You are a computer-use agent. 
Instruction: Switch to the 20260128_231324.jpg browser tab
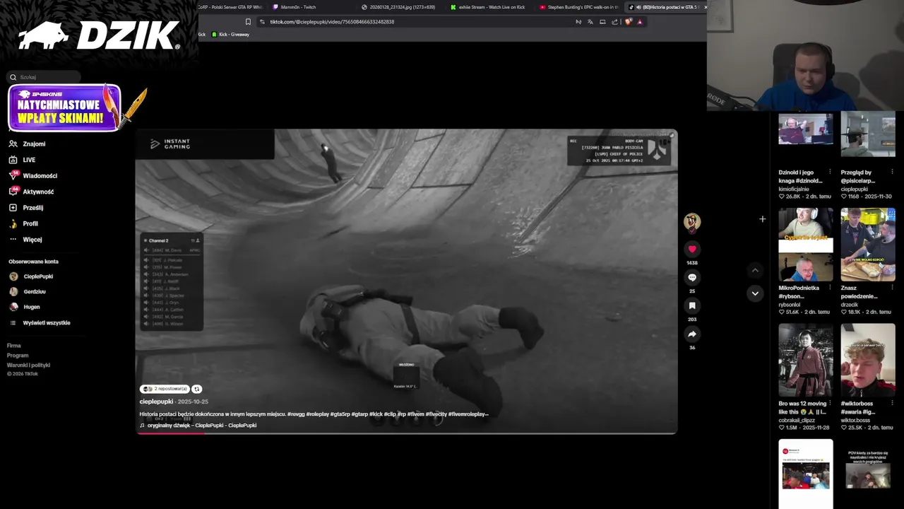click(x=399, y=7)
